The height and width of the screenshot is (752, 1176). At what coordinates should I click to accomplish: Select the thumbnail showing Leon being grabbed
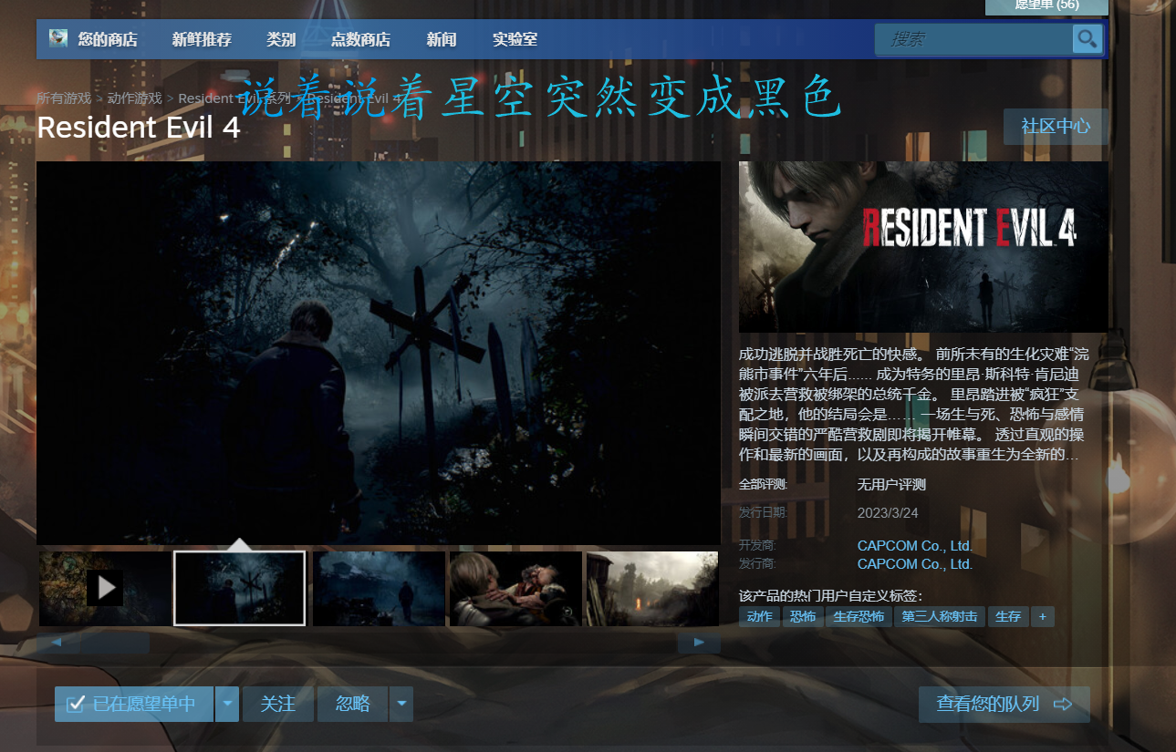515,588
